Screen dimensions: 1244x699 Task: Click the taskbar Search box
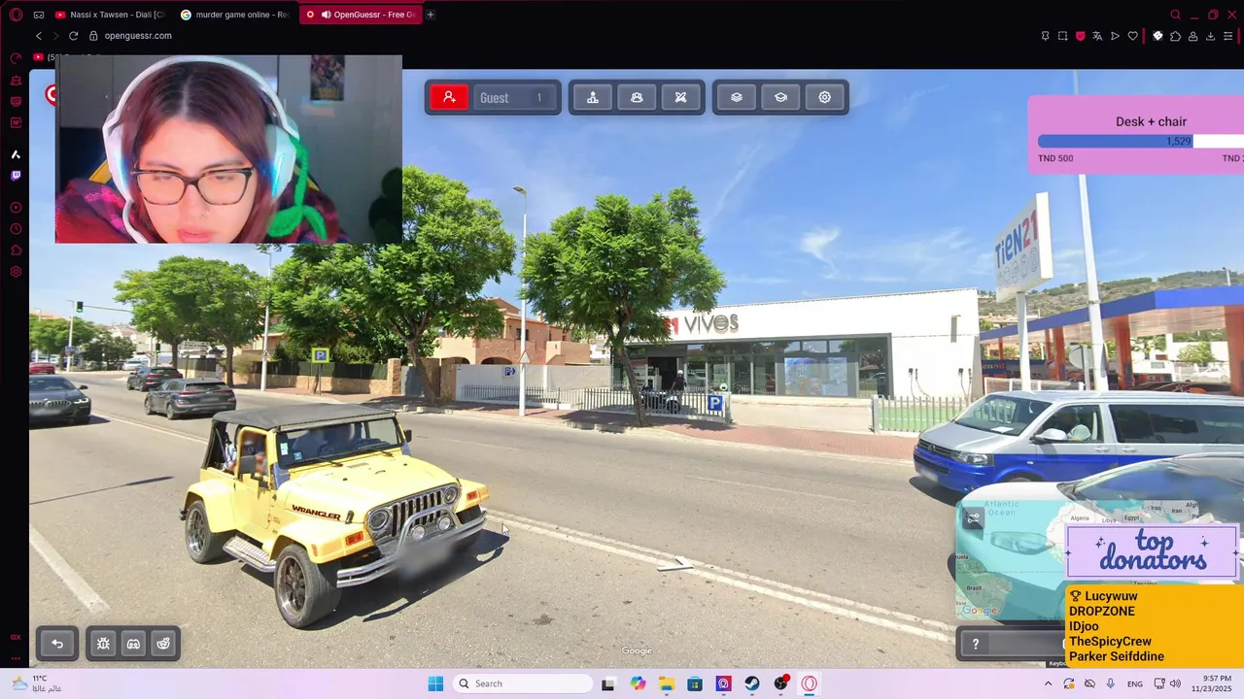525,683
